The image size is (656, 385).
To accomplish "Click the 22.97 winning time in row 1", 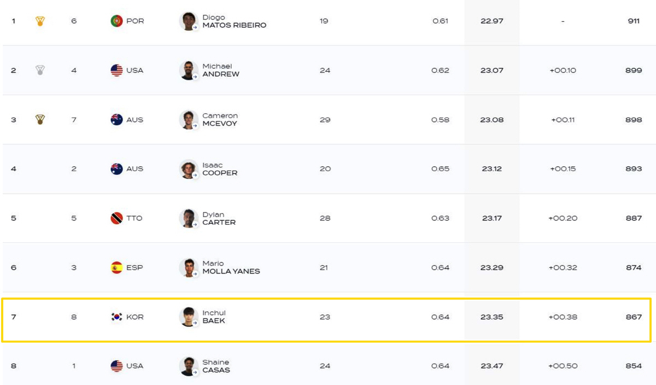I will click(492, 21).
